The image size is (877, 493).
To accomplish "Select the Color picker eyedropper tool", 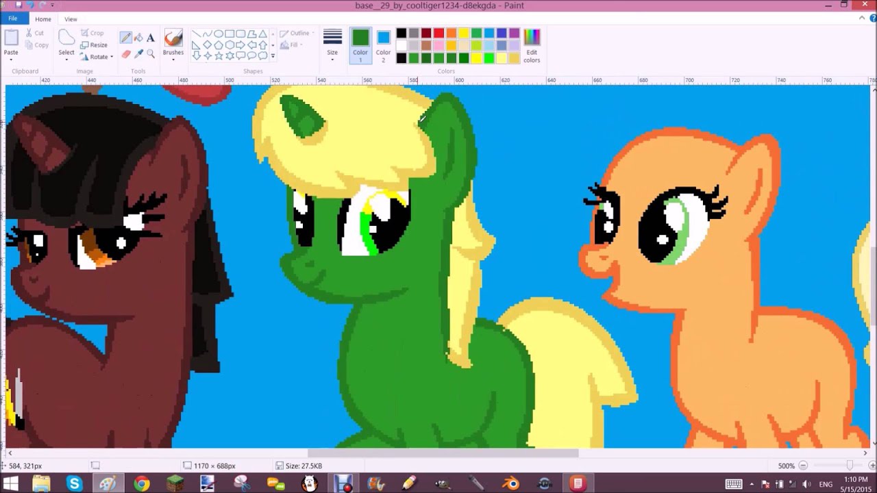I will pyautogui.click(x=138, y=53).
